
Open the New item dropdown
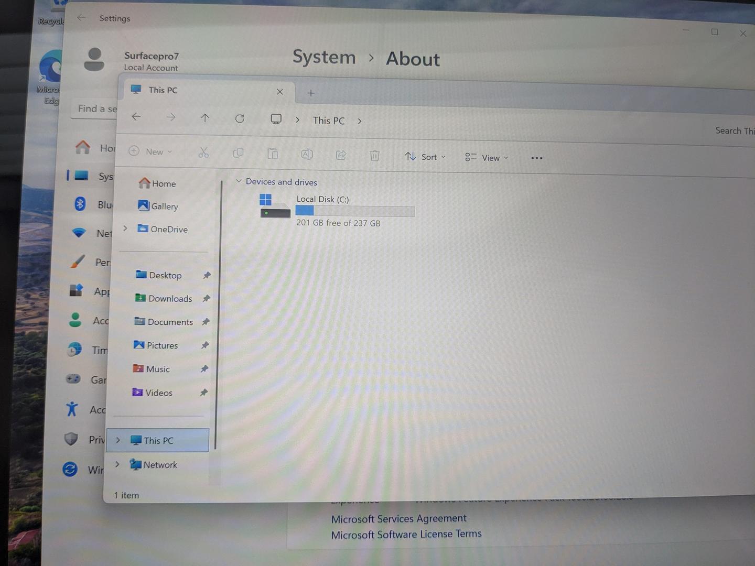150,151
